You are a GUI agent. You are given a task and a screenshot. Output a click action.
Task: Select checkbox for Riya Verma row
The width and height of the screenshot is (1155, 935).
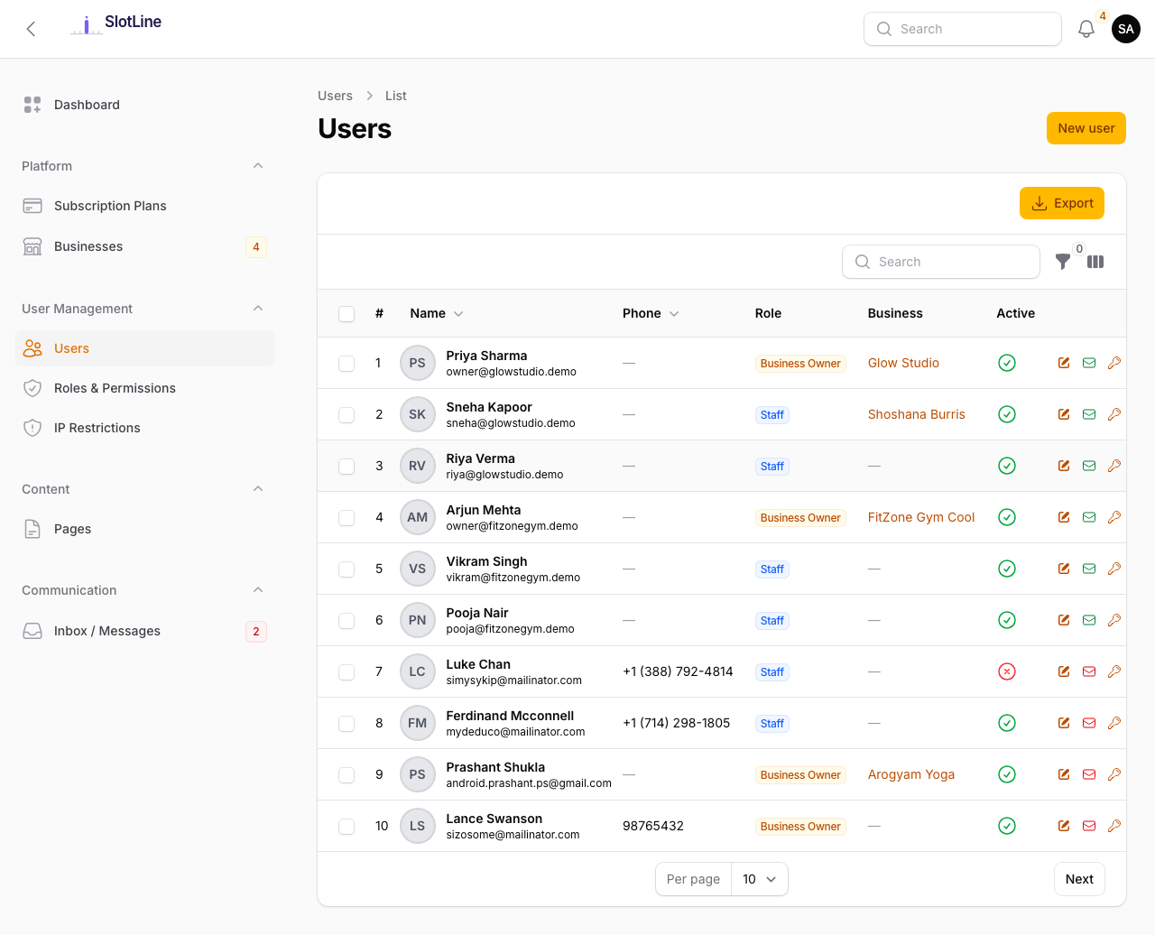click(x=346, y=467)
